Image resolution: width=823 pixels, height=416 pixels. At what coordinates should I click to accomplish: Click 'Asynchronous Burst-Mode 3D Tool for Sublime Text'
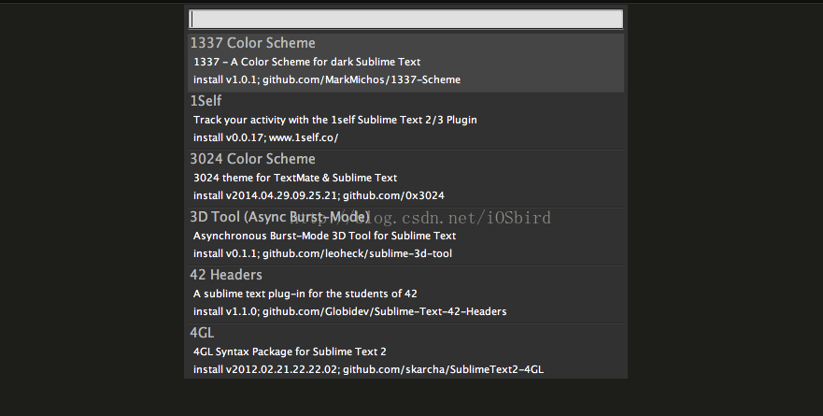tap(325, 236)
